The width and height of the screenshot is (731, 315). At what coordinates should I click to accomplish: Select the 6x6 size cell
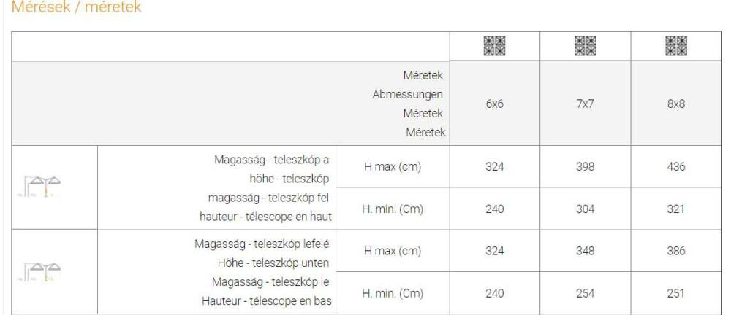(495, 104)
